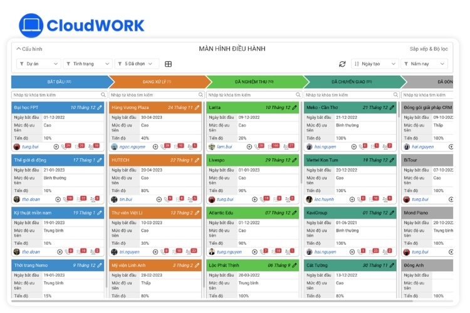This screenshot has width=470, height=313.
Task: Open the tung.bui user link on Đại học FPT
Action: point(30,146)
